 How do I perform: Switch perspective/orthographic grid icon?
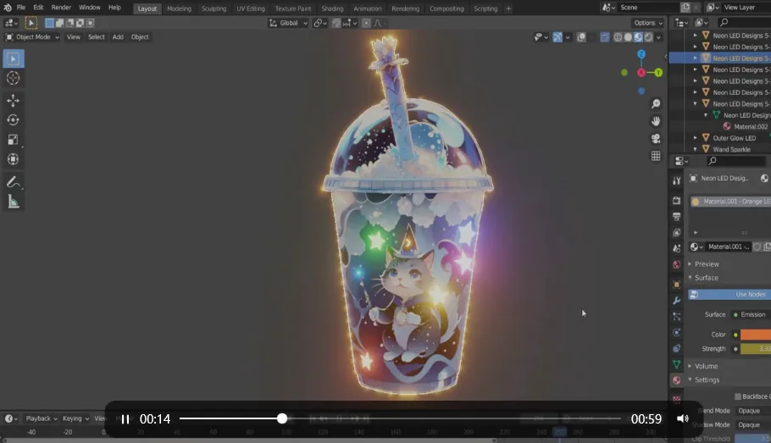click(x=656, y=156)
